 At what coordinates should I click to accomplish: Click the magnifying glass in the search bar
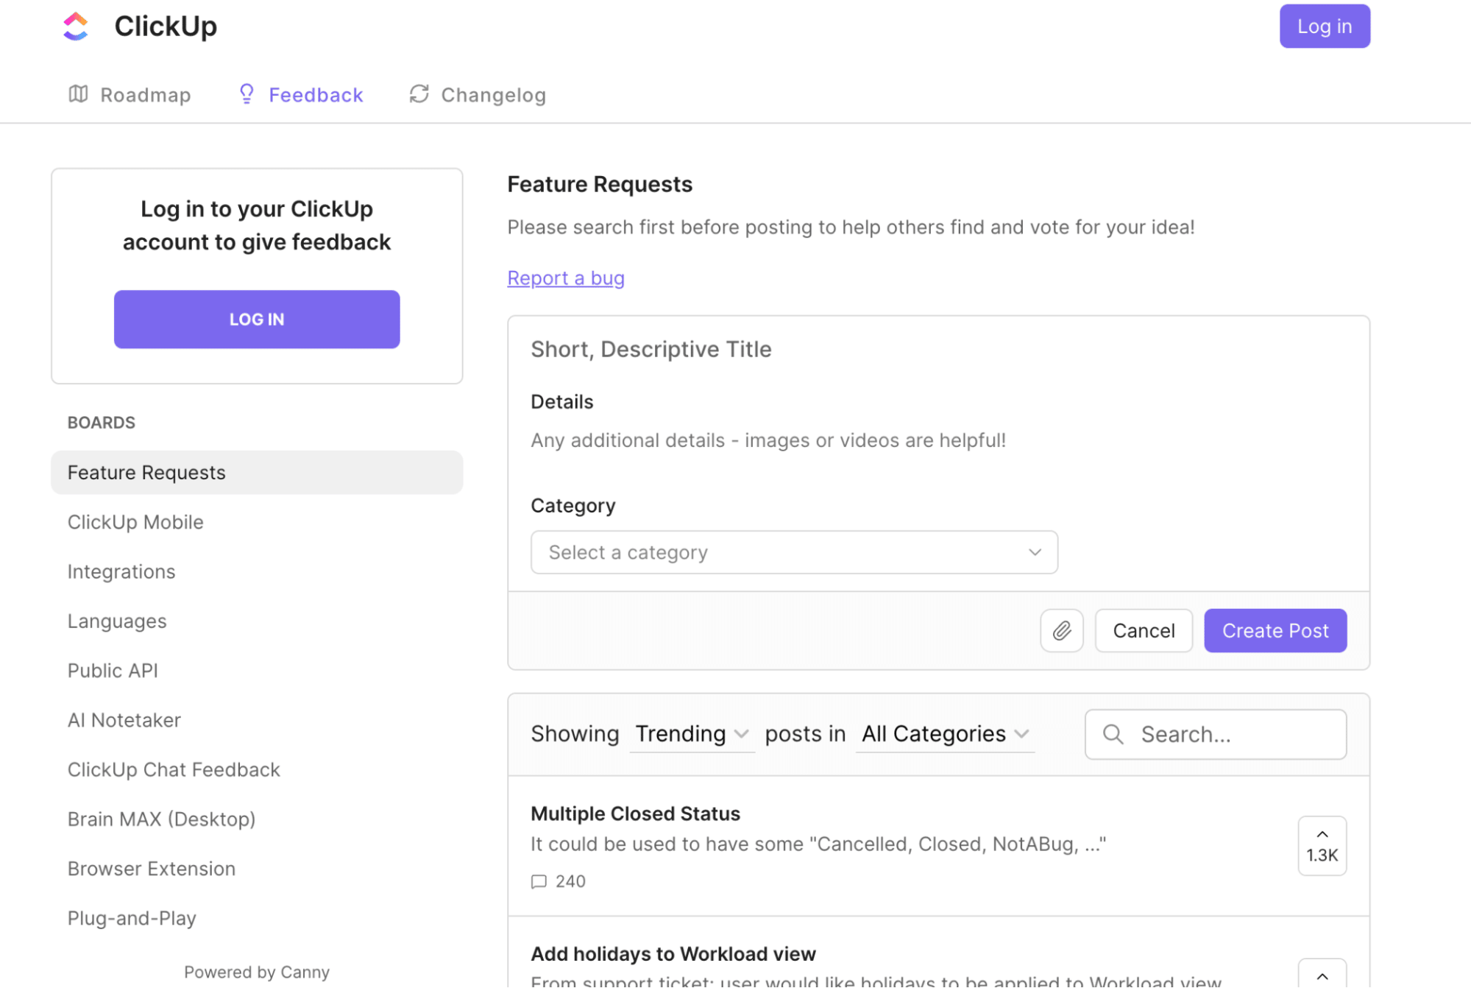pos(1113,734)
